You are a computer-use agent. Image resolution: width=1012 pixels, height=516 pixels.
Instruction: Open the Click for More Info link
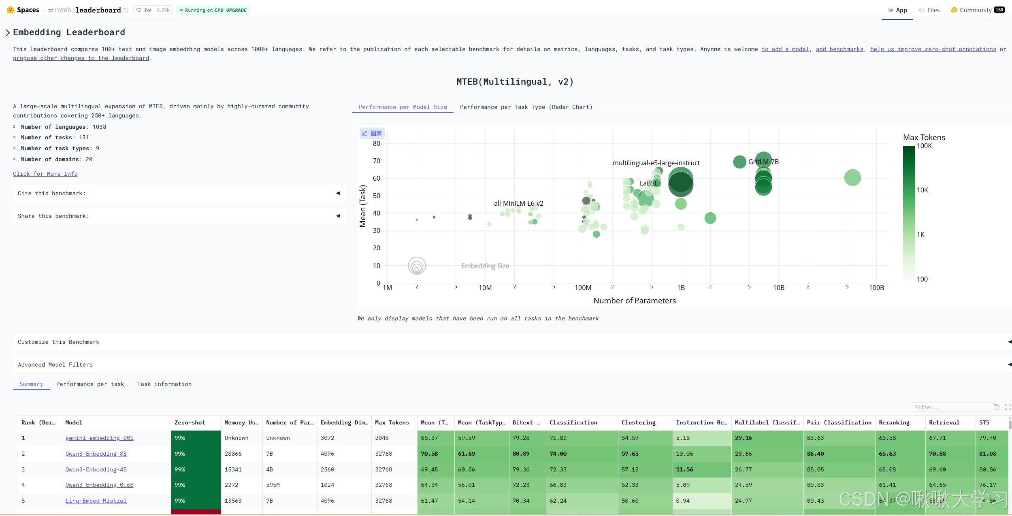coord(45,174)
